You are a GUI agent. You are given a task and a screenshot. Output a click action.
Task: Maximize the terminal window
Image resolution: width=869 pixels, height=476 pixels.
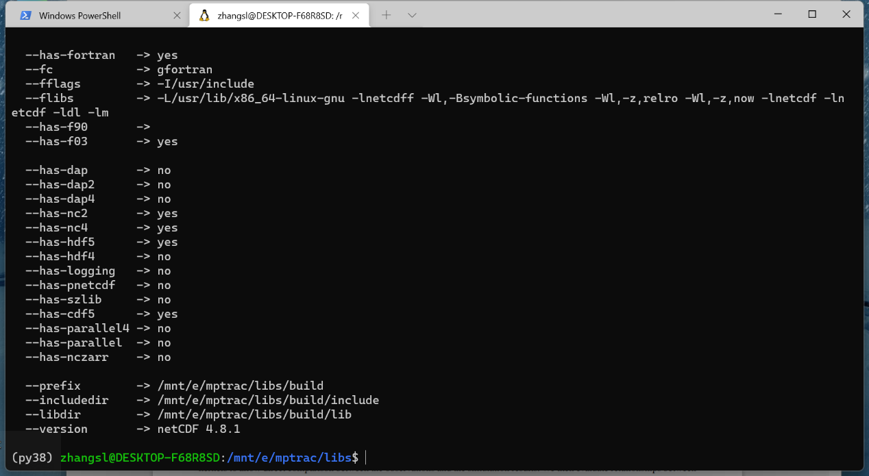coord(812,14)
